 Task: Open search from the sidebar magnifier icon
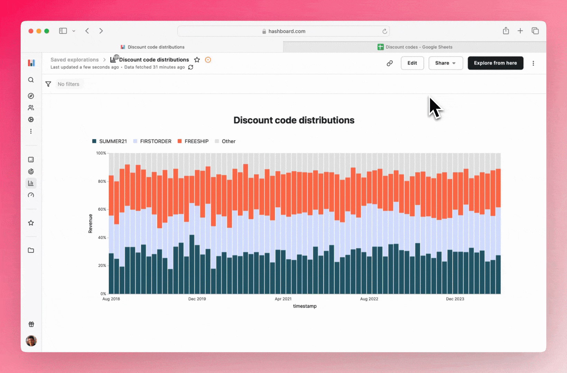pos(31,80)
